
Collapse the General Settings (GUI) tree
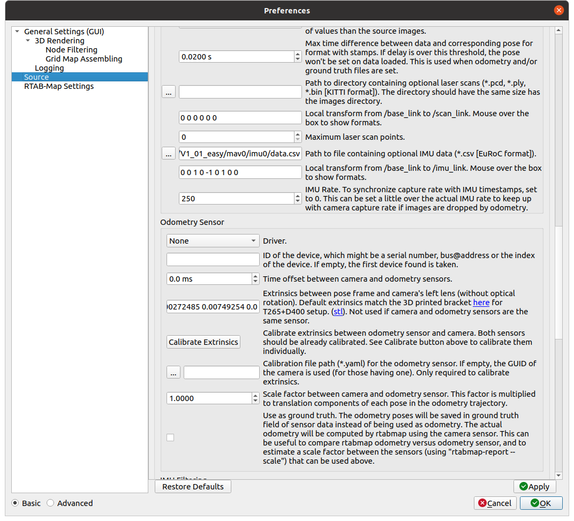(17, 32)
